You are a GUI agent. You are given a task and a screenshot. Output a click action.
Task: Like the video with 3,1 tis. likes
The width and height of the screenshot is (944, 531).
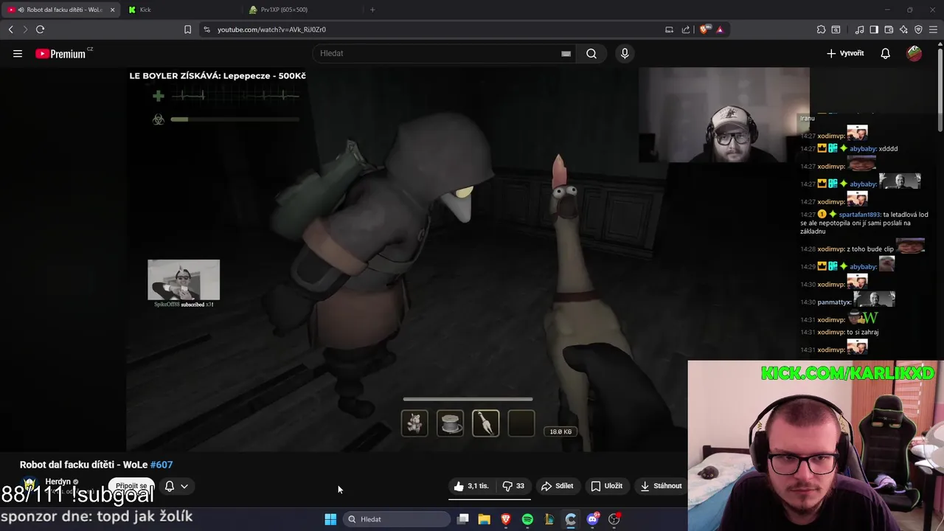(471, 486)
